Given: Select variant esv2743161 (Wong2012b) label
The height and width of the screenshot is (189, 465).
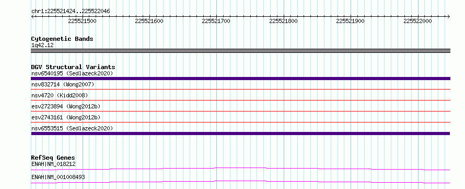Looking at the screenshot, I should click(66, 117).
